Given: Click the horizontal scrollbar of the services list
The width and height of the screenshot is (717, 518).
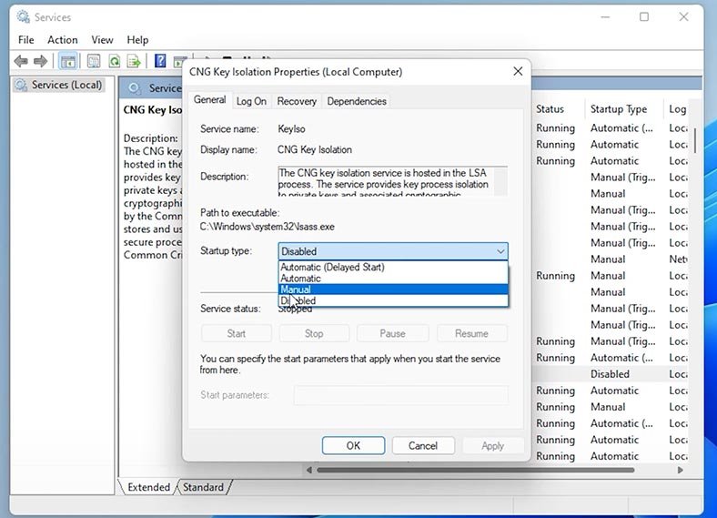Looking at the screenshot, I should pyautogui.click(x=476, y=470).
